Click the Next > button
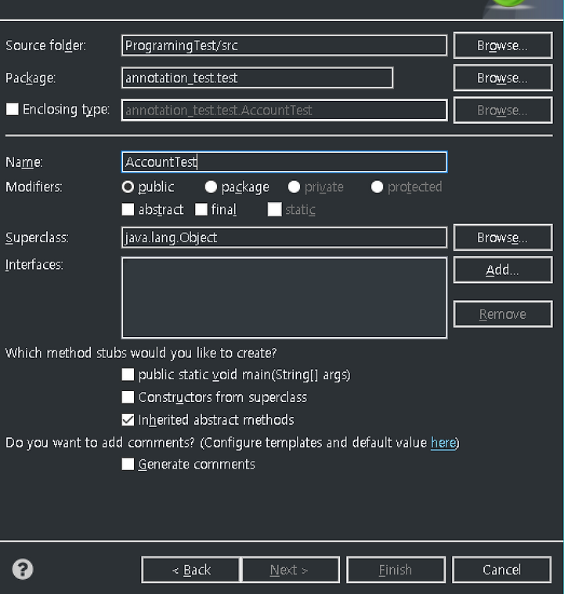Screen dimensions: 564x594 point(290,570)
